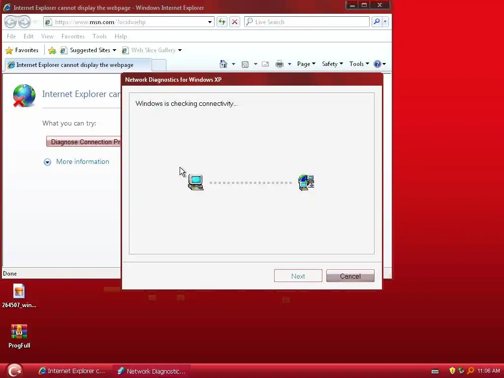Open the Safety command bar menu
The image size is (504, 378).
[332, 64]
